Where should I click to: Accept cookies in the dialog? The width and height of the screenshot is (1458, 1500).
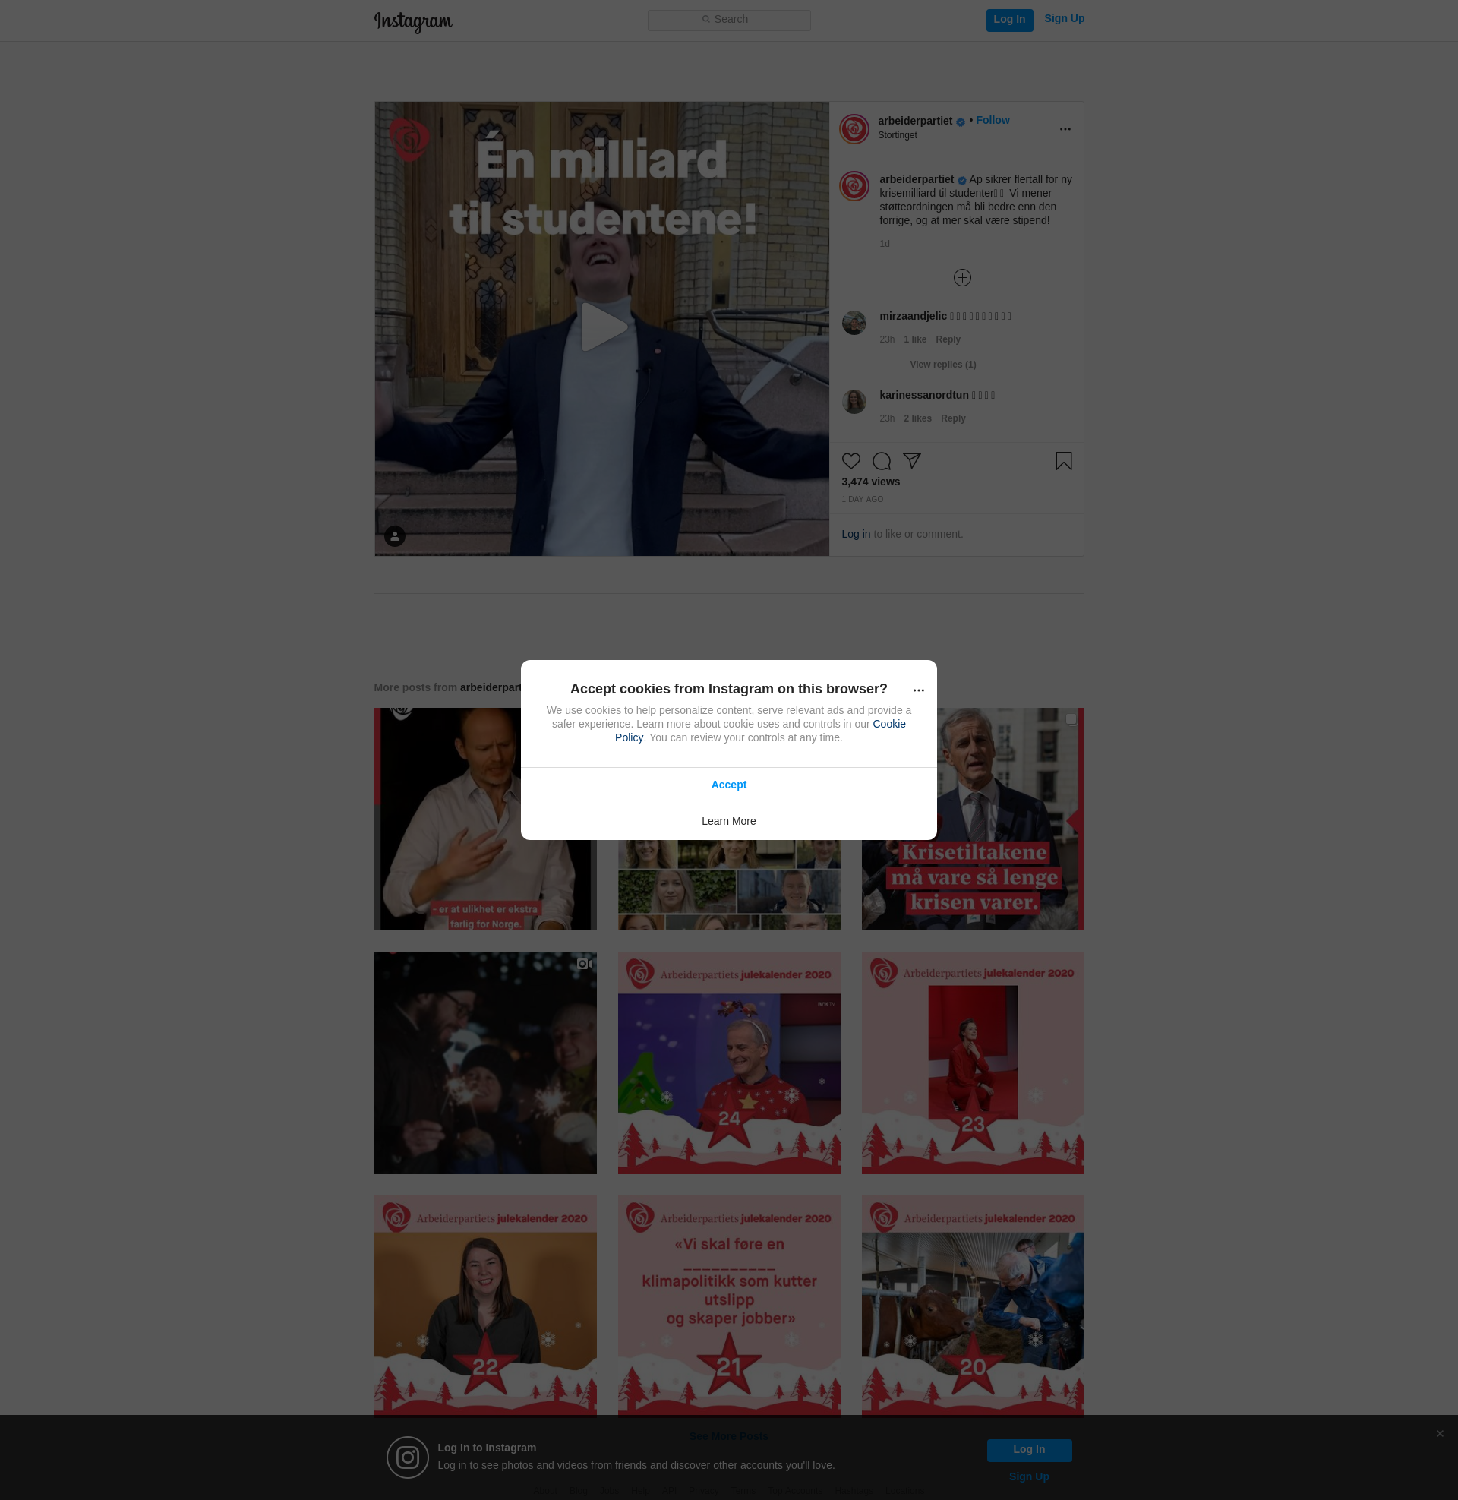[x=729, y=785]
